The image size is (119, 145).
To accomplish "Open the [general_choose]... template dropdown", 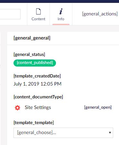I will [x=63, y=133].
